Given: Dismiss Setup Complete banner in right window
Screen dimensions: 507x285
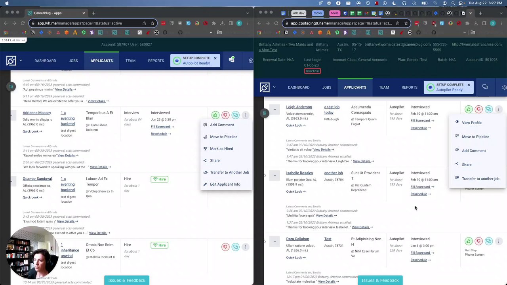Looking at the screenshot, I should [x=469, y=85].
